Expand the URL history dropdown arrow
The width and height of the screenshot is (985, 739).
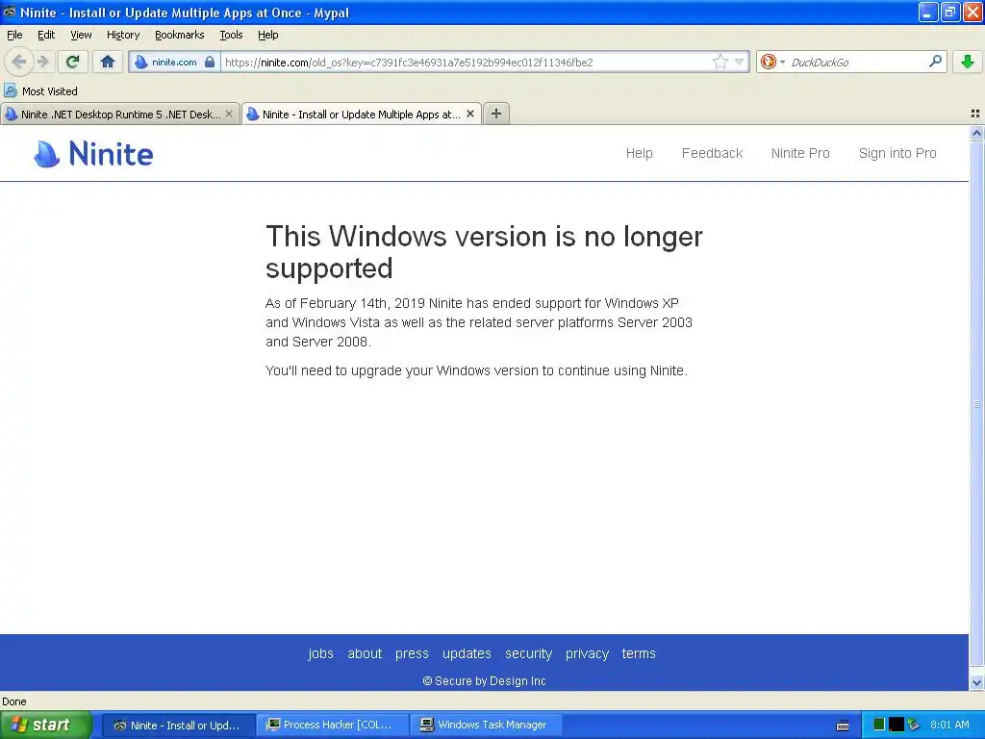740,62
